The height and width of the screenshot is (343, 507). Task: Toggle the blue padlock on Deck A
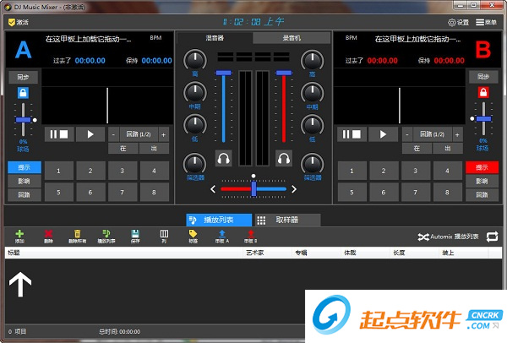click(x=23, y=93)
